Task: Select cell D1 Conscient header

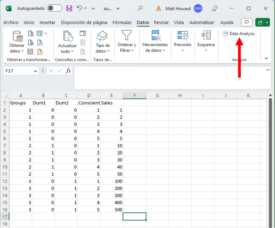Action: pyautogui.click(x=89, y=103)
